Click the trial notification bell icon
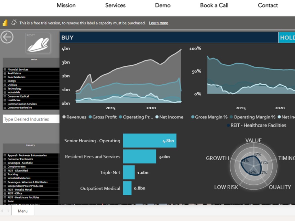The width and height of the screenshot is (295, 221). click(x=14, y=22)
